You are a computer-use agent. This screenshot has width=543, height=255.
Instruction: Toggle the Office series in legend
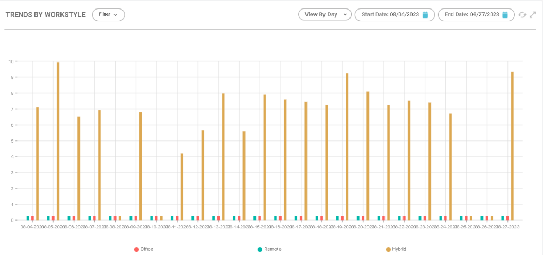(144, 249)
